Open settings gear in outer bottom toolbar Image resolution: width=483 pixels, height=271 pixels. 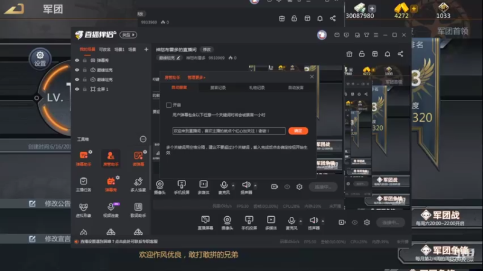367,222
